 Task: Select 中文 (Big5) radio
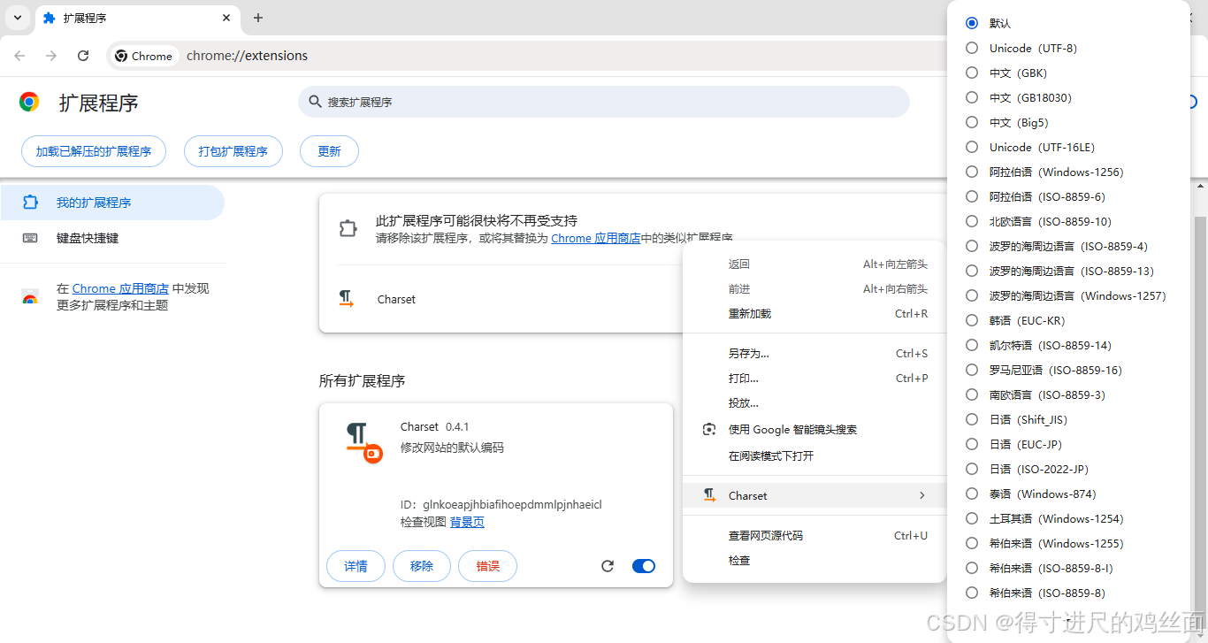click(x=972, y=122)
